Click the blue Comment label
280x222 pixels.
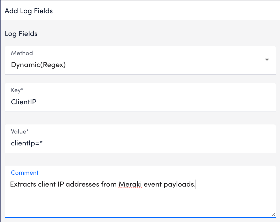pyautogui.click(x=25, y=173)
